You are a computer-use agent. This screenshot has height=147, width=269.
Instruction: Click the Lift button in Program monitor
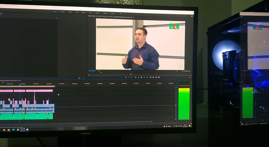coord(150,77)
